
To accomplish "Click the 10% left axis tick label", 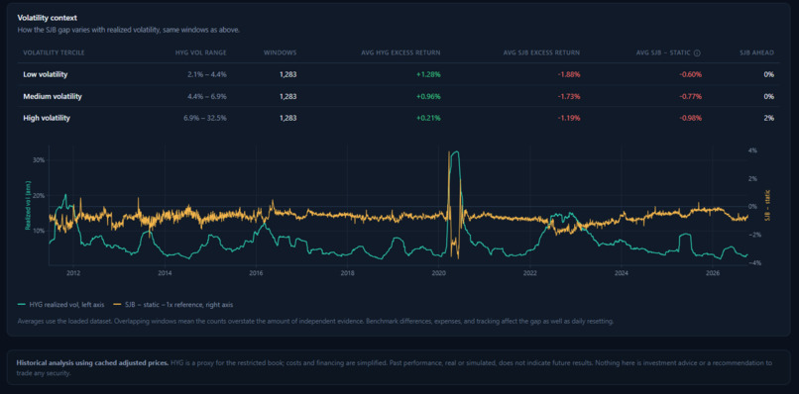I will coord(40,231).
